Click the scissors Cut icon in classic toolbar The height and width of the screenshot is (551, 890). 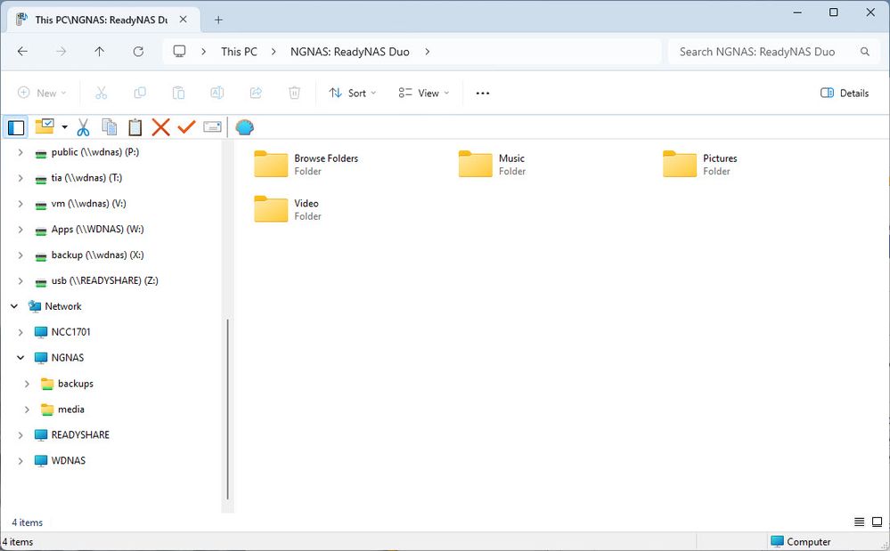tap(84, 127)
